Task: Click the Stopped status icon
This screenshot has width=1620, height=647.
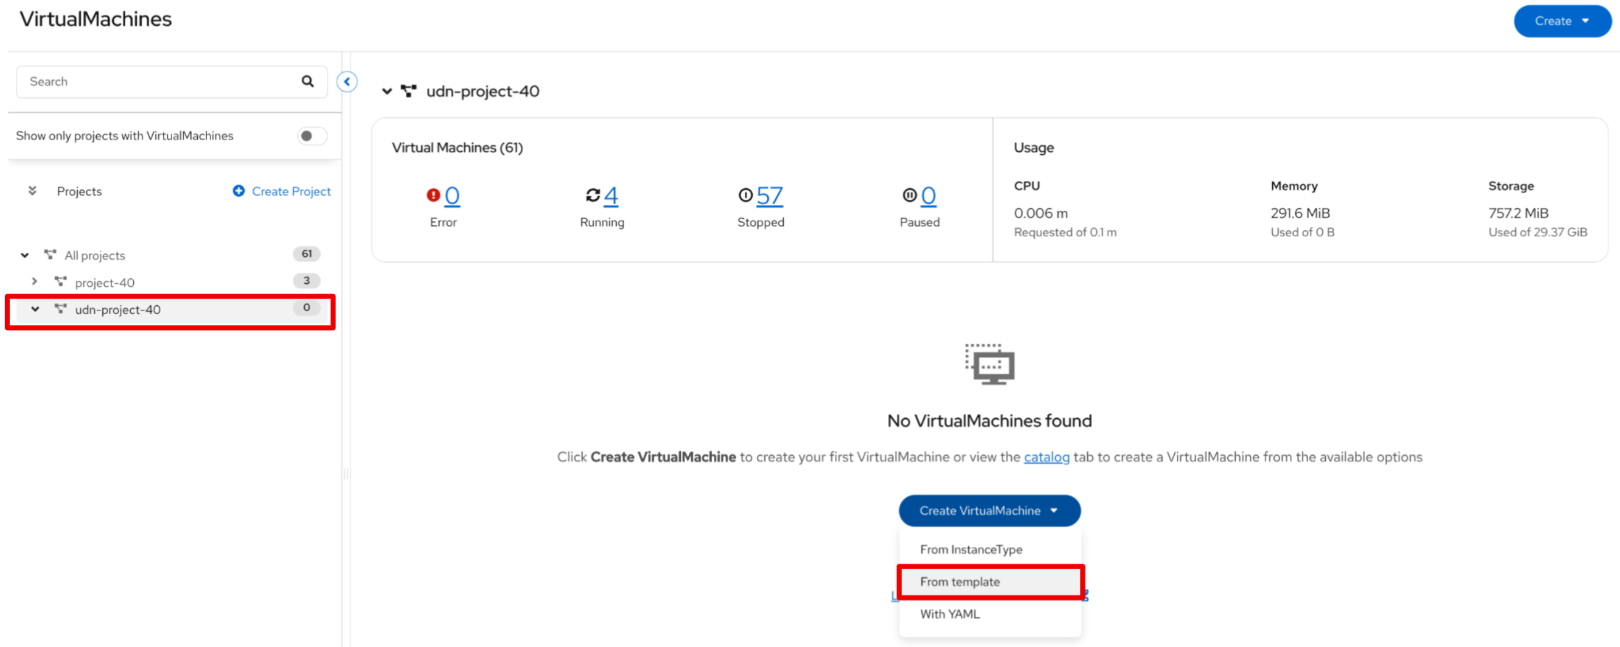Action: [745, 196]
